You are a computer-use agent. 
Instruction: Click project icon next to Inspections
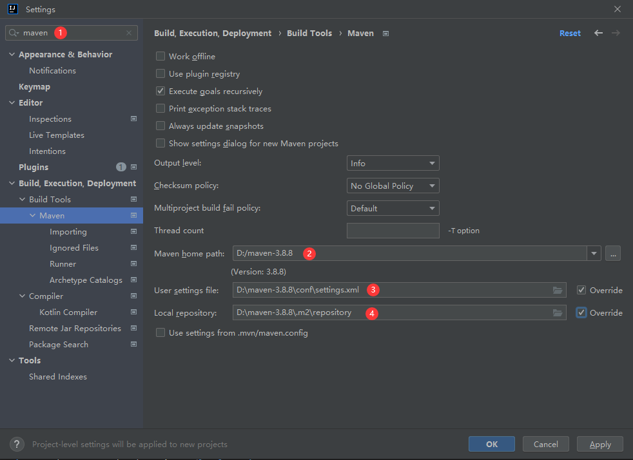click(133, 119)
